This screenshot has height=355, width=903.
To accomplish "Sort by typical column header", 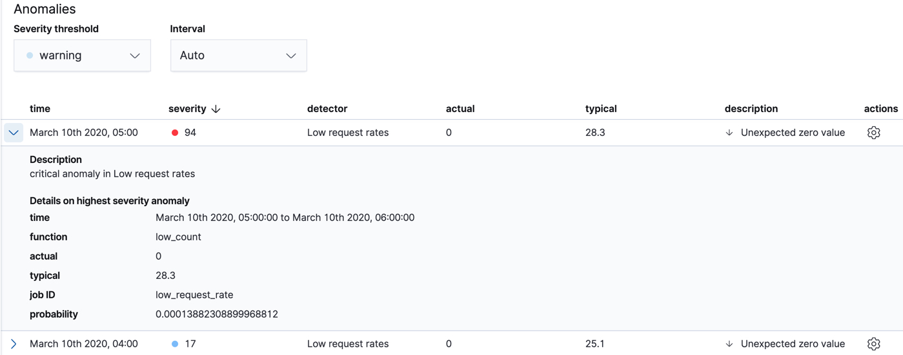I will [x=601, y=109].
